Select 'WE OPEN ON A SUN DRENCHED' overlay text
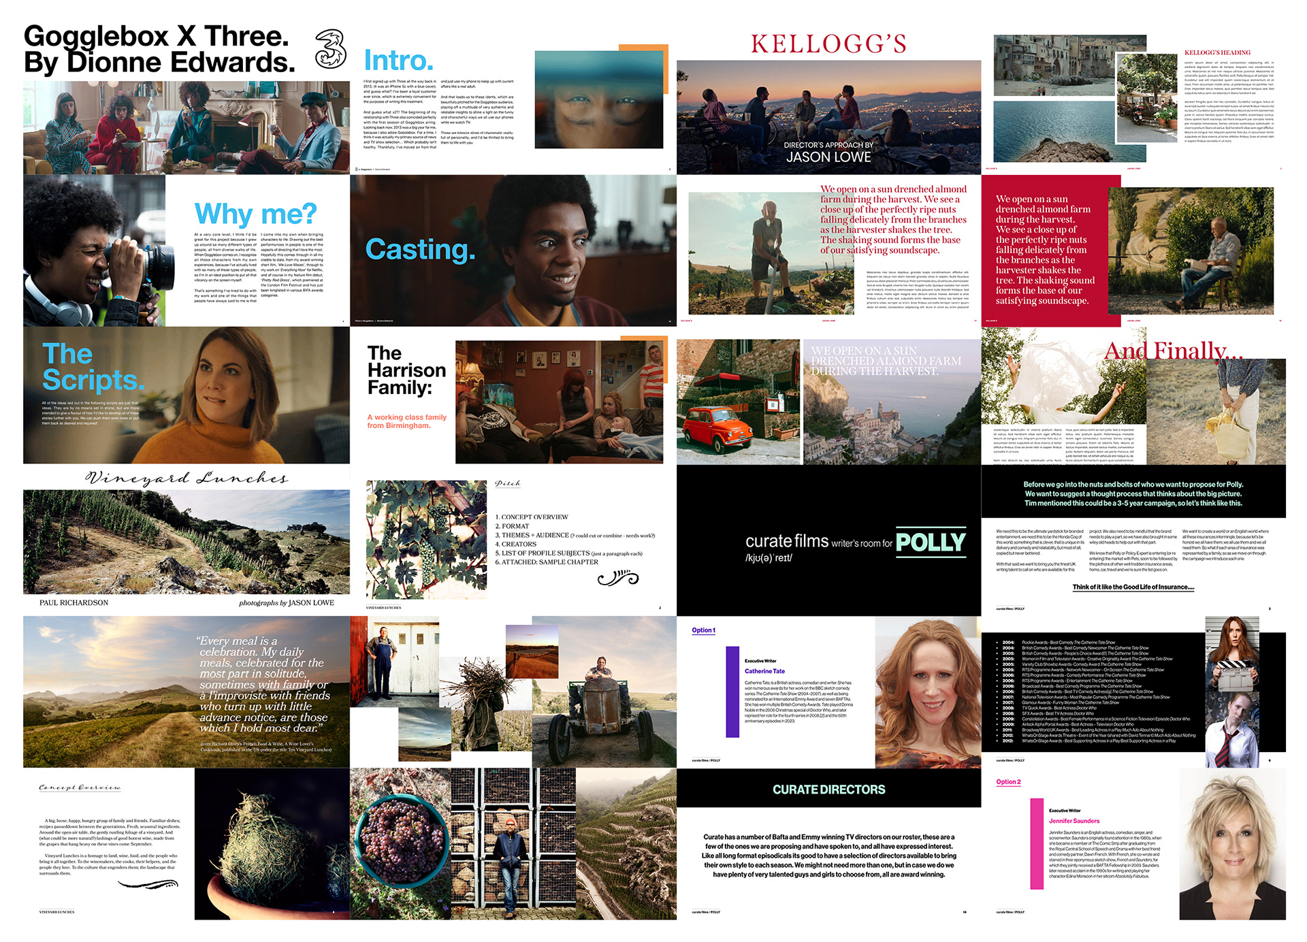1307x942 pixels. (x=886, y=361)
